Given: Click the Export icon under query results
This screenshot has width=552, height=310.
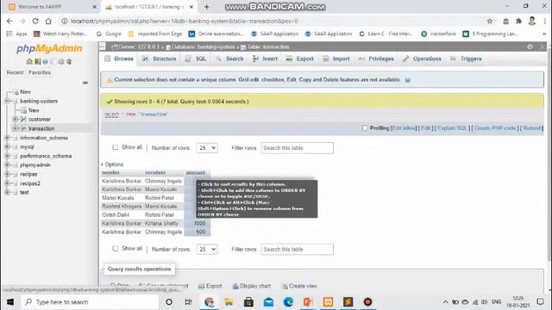Looking at the screenshot, I should click(201, 286).
